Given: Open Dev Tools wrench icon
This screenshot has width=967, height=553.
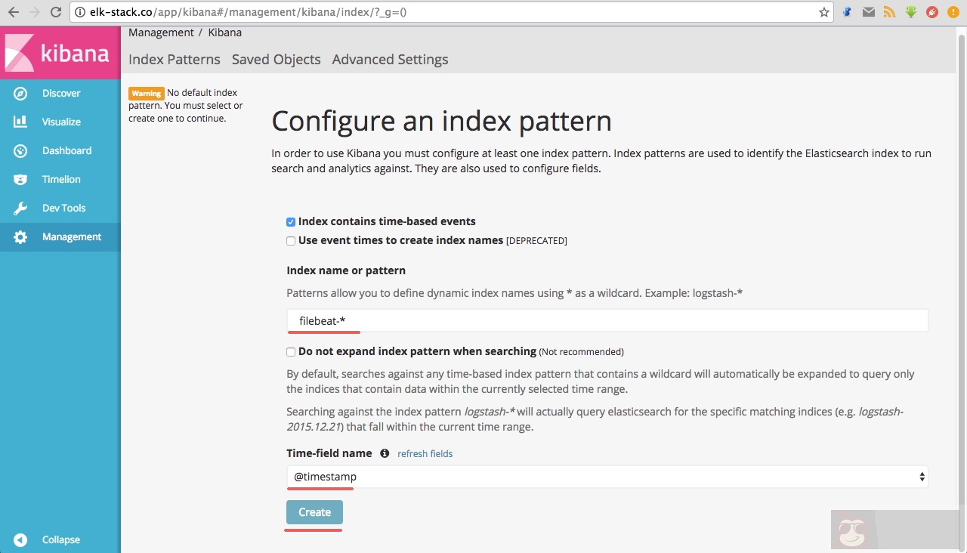Looking at the screenshot, I should 20,209.
